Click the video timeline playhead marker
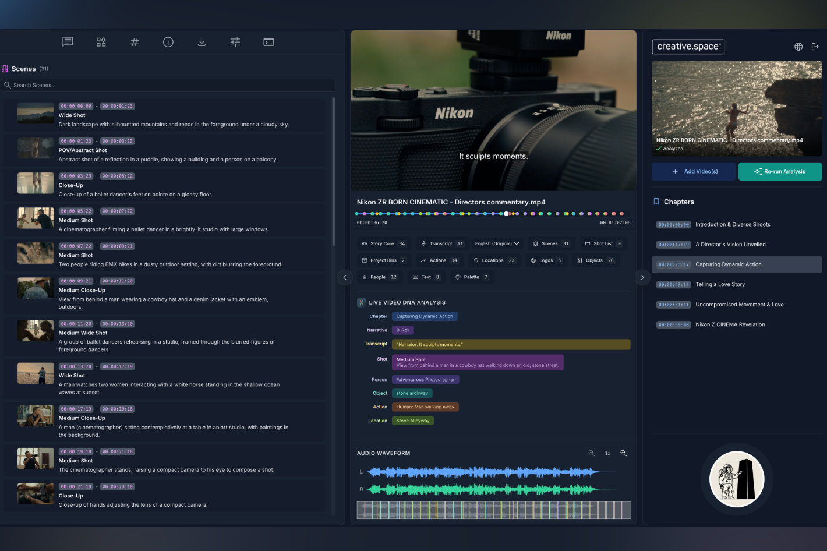 [507, 214]
